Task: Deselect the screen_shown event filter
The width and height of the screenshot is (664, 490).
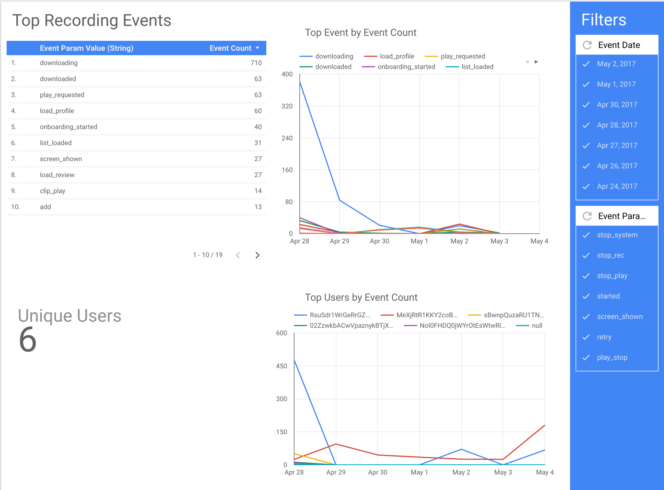Action: point(619,317)
